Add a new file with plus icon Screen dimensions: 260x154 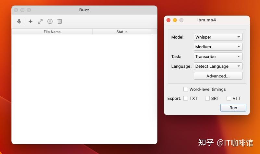31,21
